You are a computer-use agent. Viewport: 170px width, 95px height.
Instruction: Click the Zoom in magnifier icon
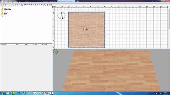43,5
